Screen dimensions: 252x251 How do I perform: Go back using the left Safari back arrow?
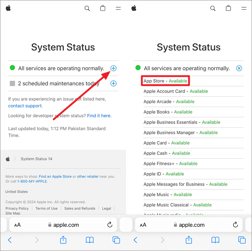click(10, 240)
